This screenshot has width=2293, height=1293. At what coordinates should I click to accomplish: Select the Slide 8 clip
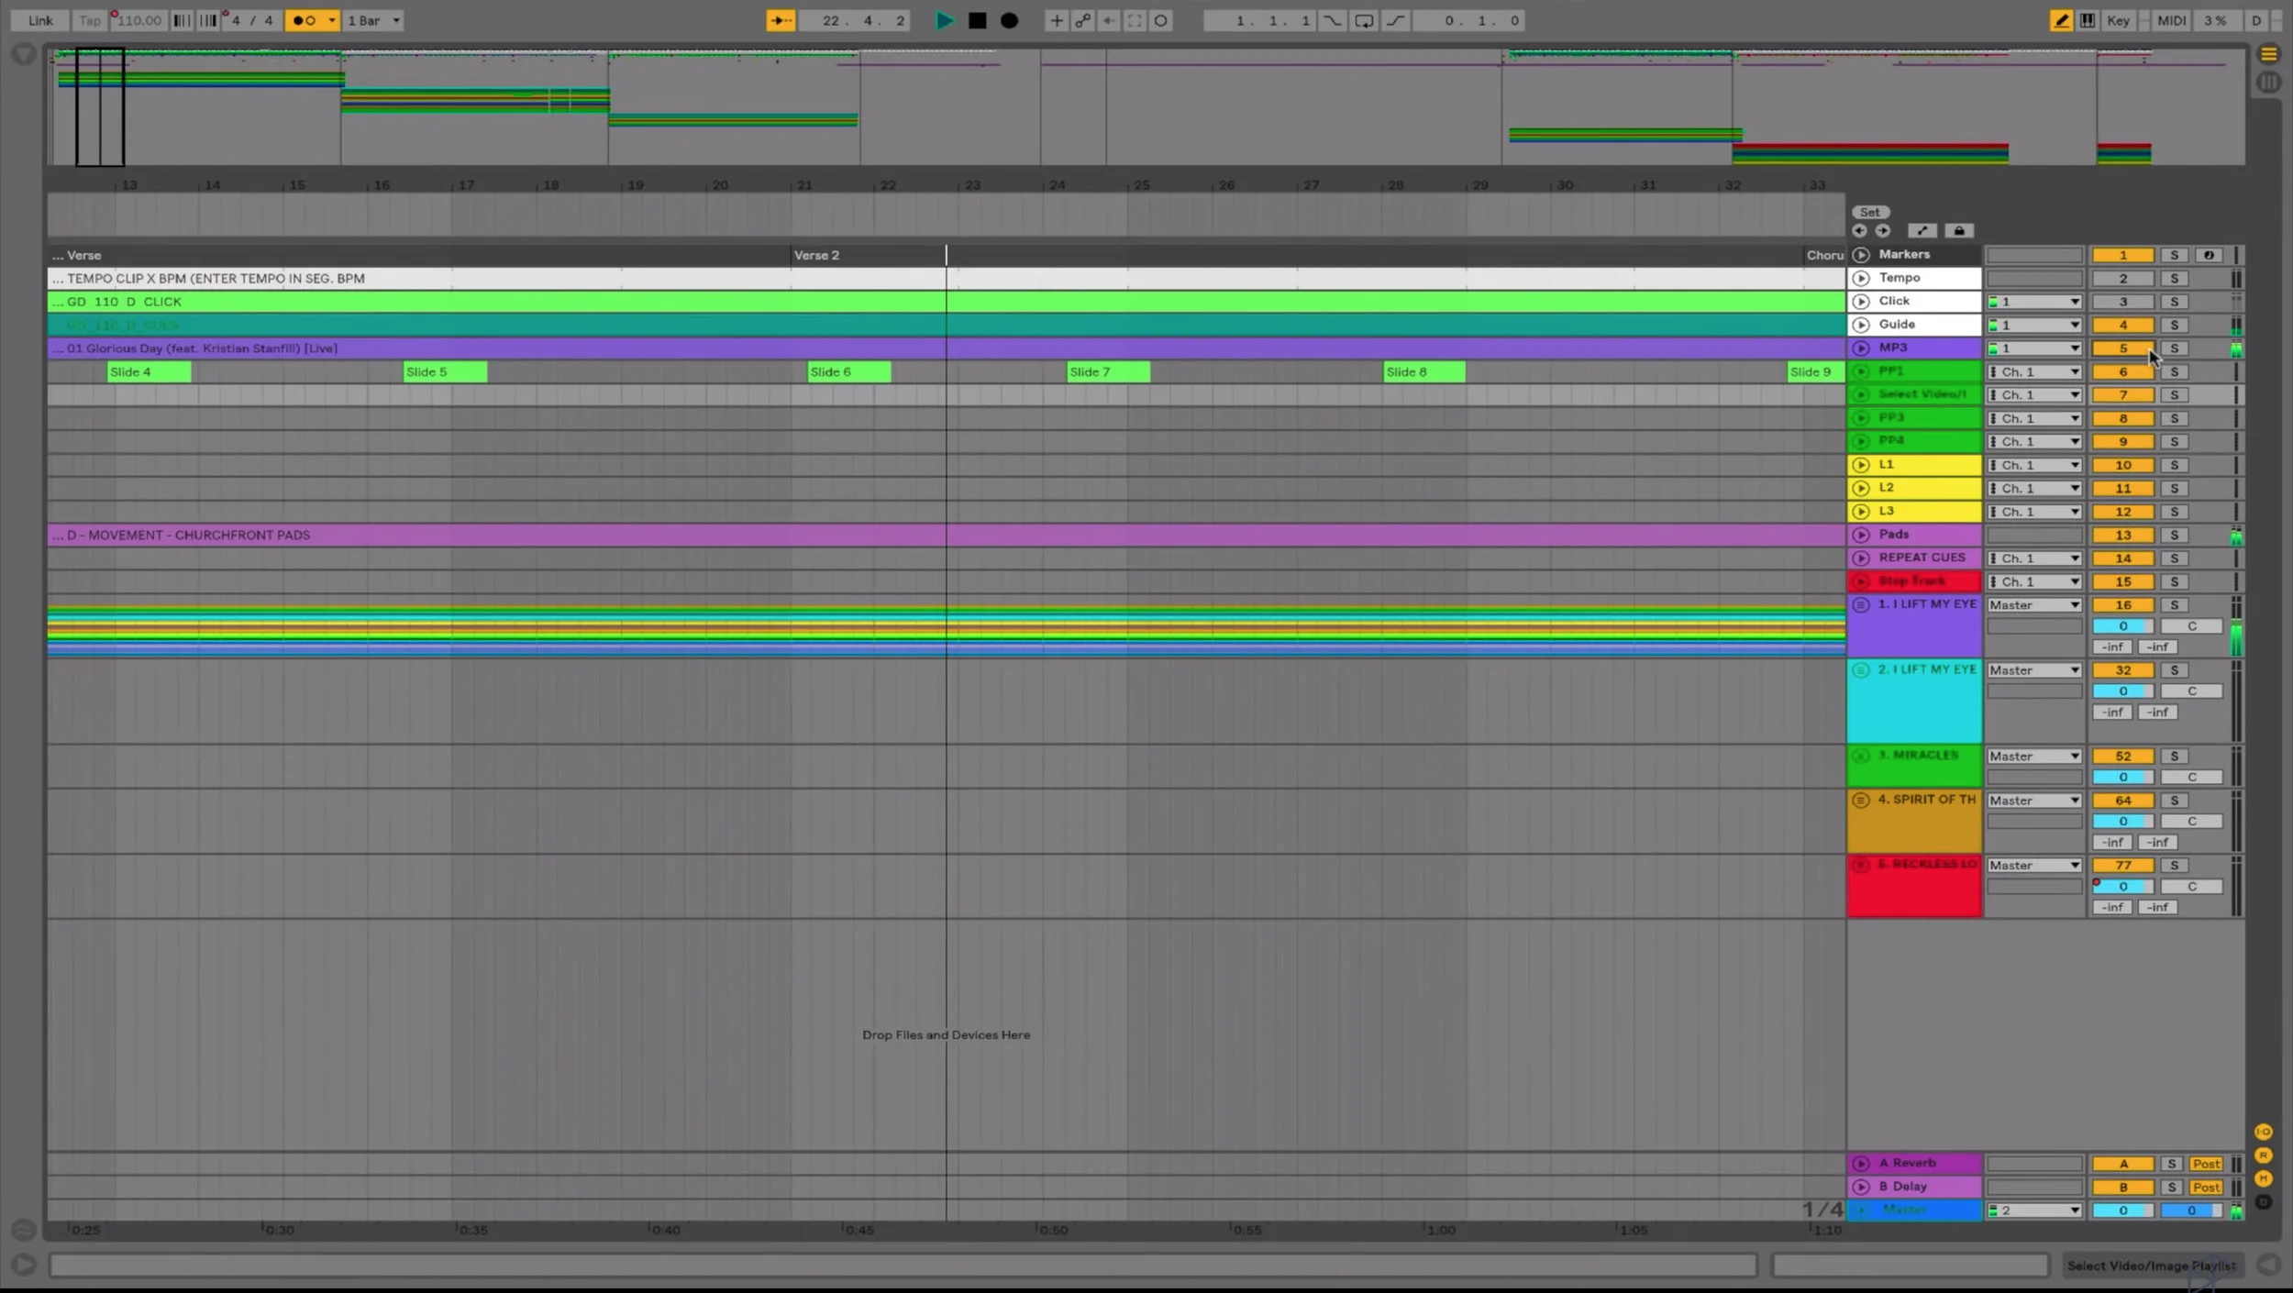[1424, 371]
